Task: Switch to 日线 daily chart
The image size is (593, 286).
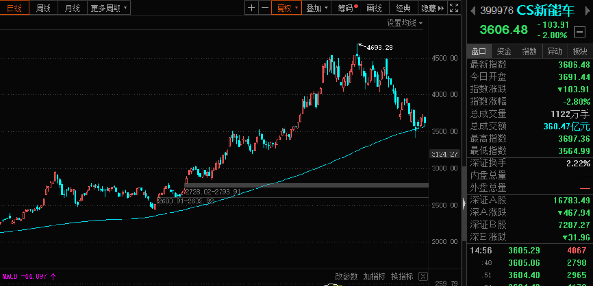Action: coord(14,8)
